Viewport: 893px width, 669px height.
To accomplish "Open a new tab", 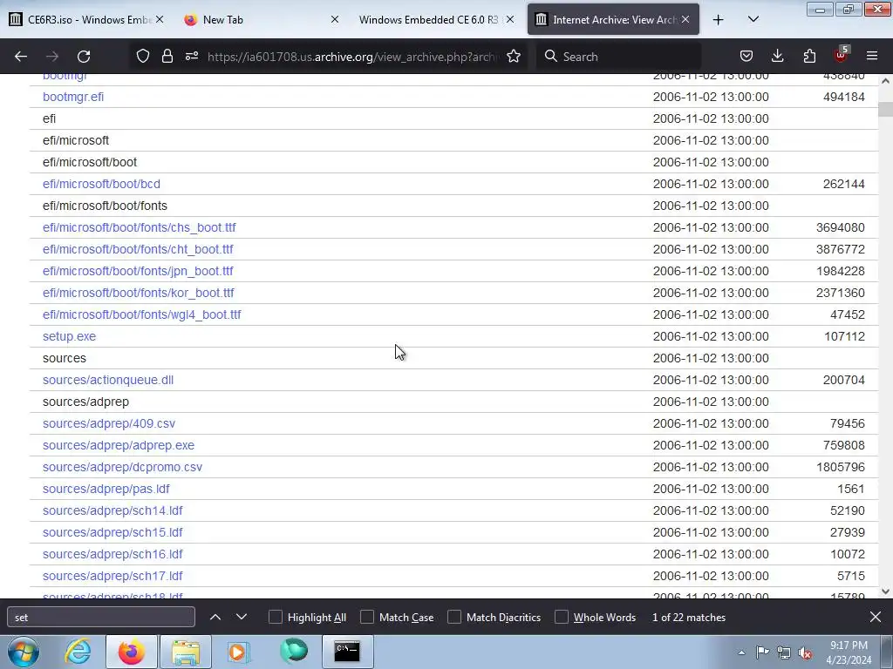I will point(719,19).
